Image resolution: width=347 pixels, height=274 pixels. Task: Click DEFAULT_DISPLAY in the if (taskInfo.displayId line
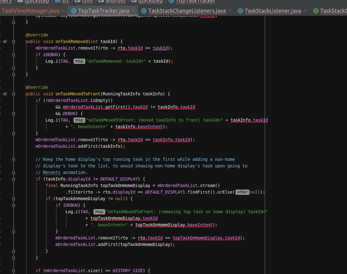coord(119,179)
